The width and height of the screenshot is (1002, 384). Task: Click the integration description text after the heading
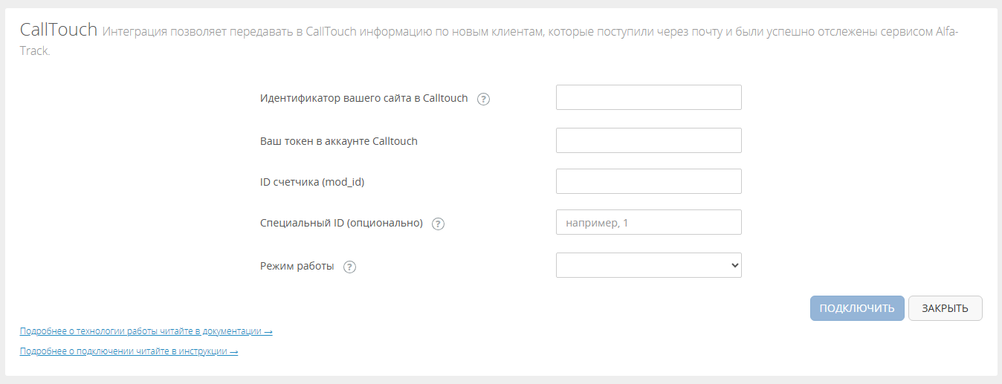520,32
